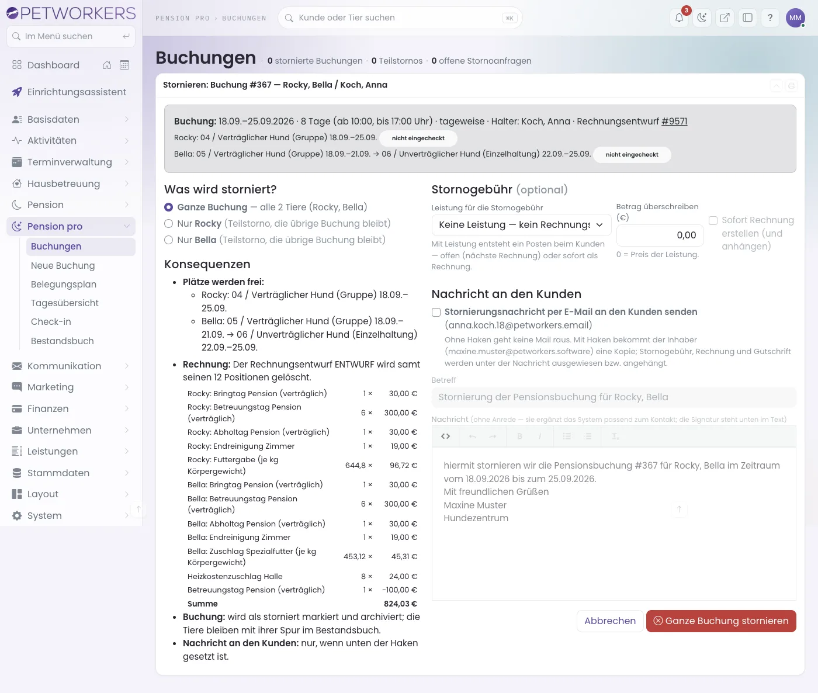Expand the Terminverwaltung section

tap(71, 162)
